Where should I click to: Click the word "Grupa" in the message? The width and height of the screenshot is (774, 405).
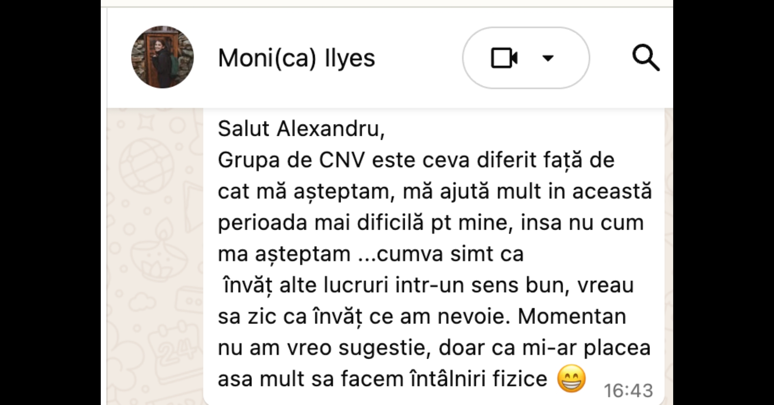coord(249,160)
